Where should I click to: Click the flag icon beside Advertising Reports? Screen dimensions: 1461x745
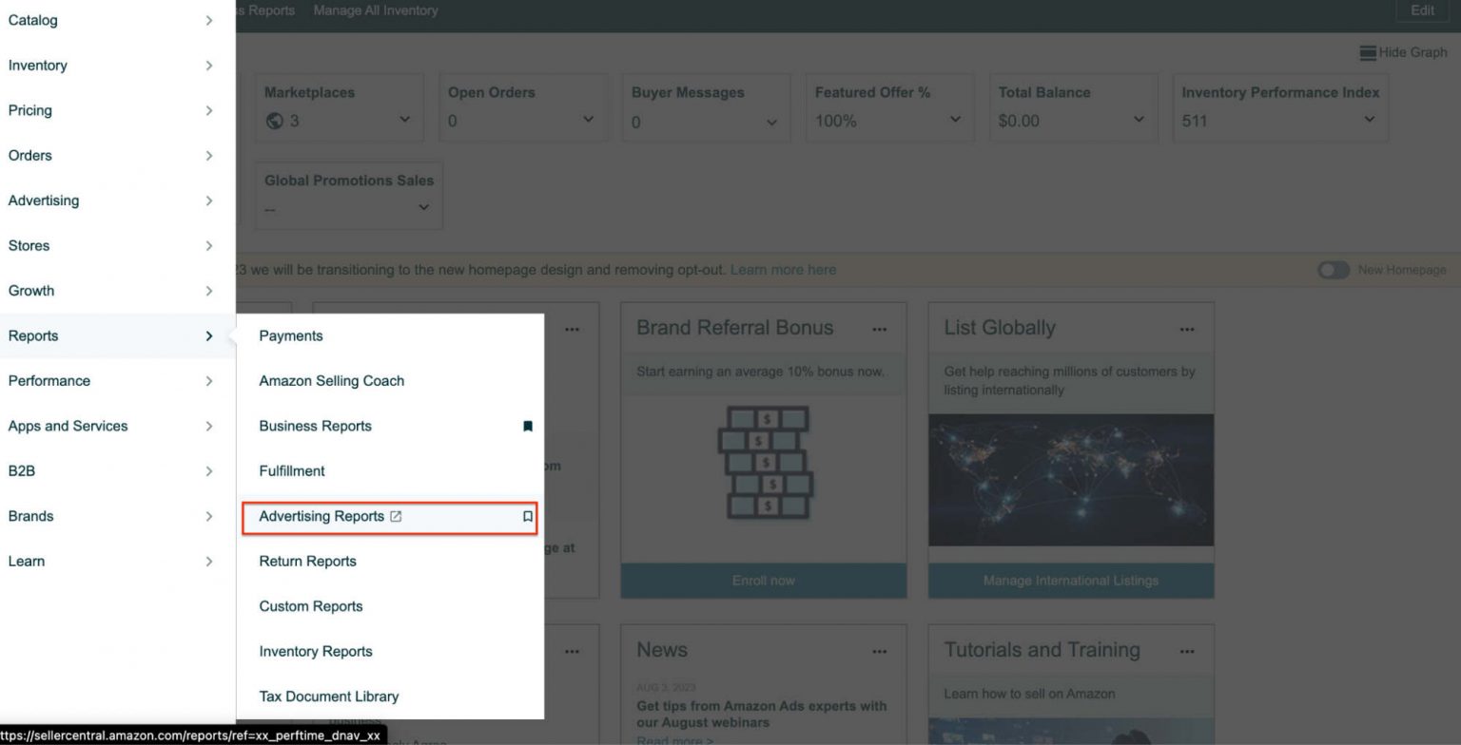(526, 516)
